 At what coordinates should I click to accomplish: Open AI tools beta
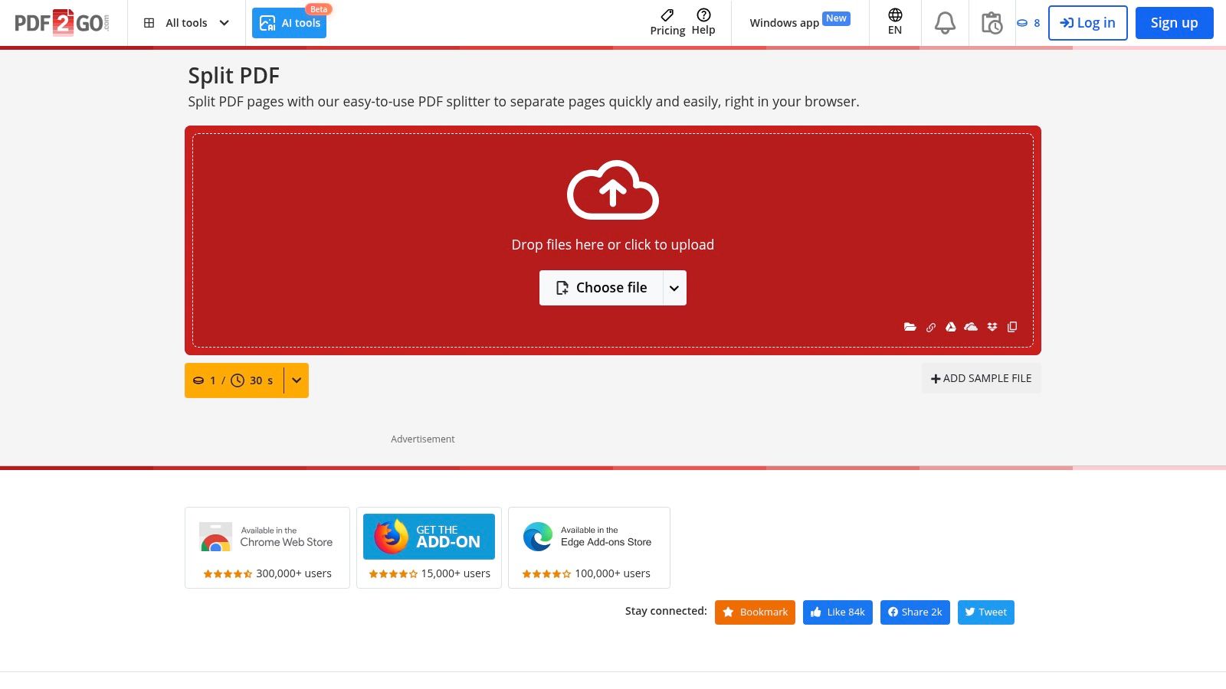click(290, 23)
